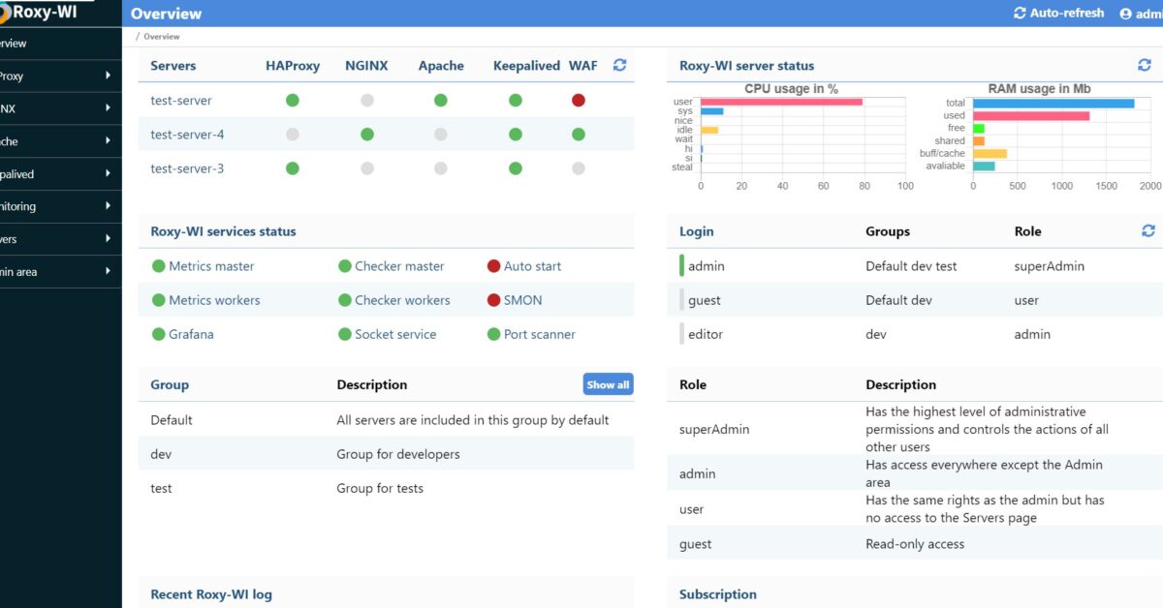
Task: Click the Roxy-WI logo in the sidebar
Action: click(44, 14)
